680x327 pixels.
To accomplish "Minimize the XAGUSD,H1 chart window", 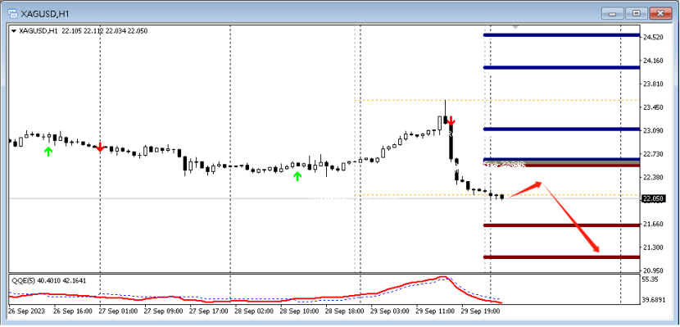I will pyautogui.click(x=612, y=13).
